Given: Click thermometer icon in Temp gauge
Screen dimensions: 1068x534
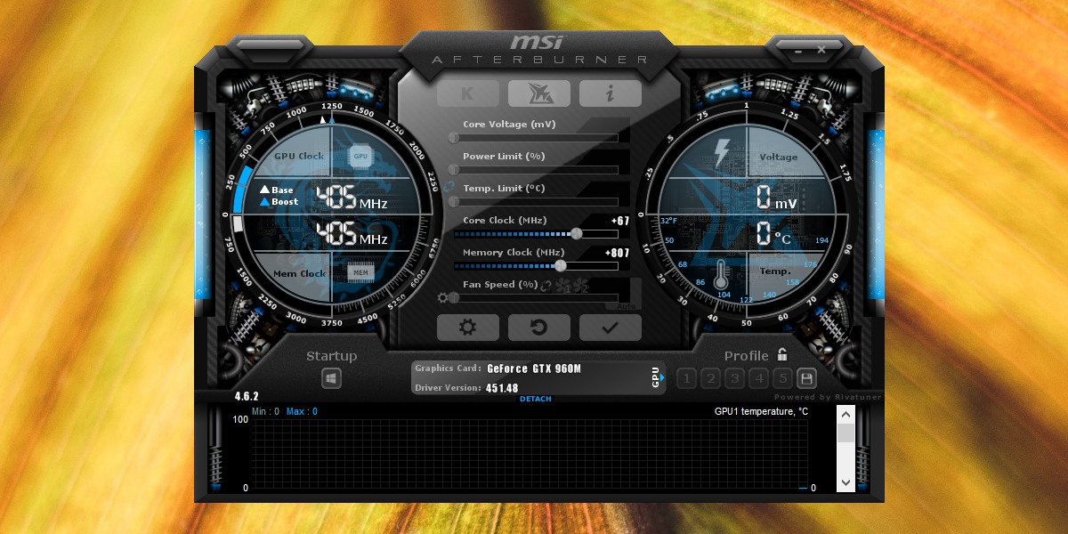Looking at the screenshot, I should click(722, 273).
